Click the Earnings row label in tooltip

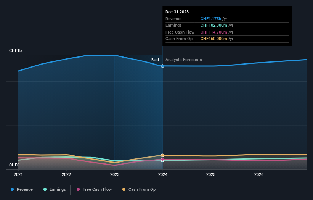[173, 25]
